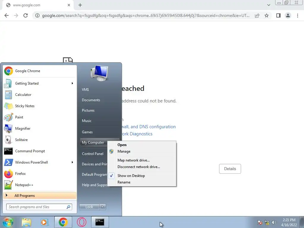Click My Computer in Start menu
The image size is (304, 228).
click(x=94, y=142)
